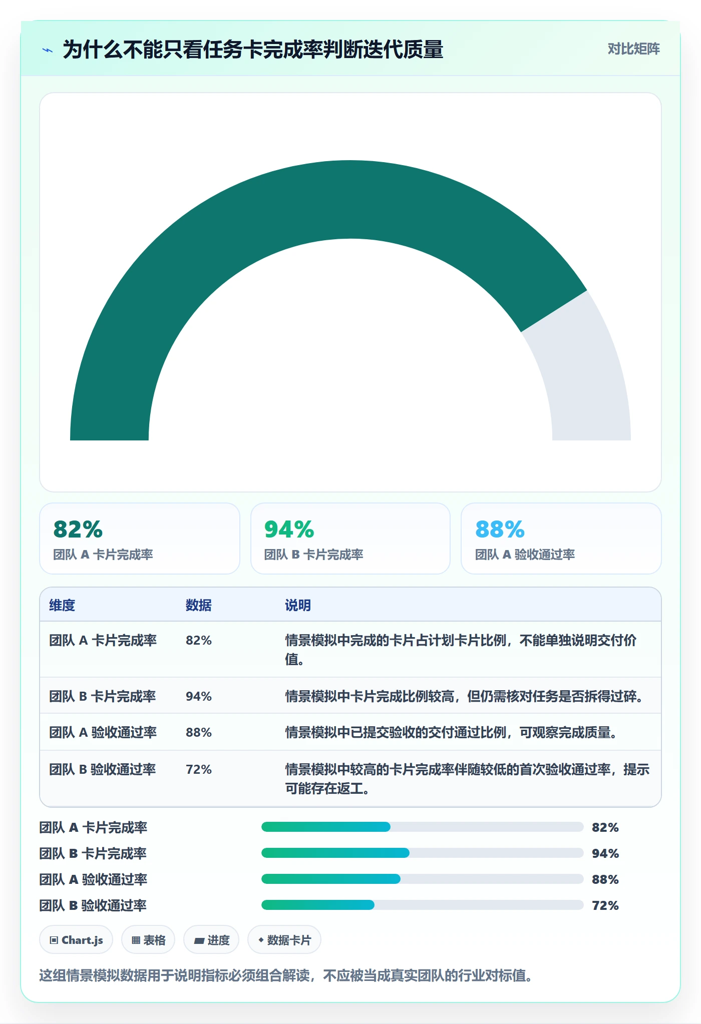The image size is (701, 1024).
Task: Open the 数据卡片 chip
Action: pos(284,940)
